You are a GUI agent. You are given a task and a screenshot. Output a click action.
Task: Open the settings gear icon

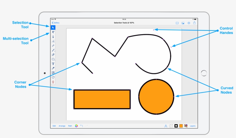coord(189,23)
